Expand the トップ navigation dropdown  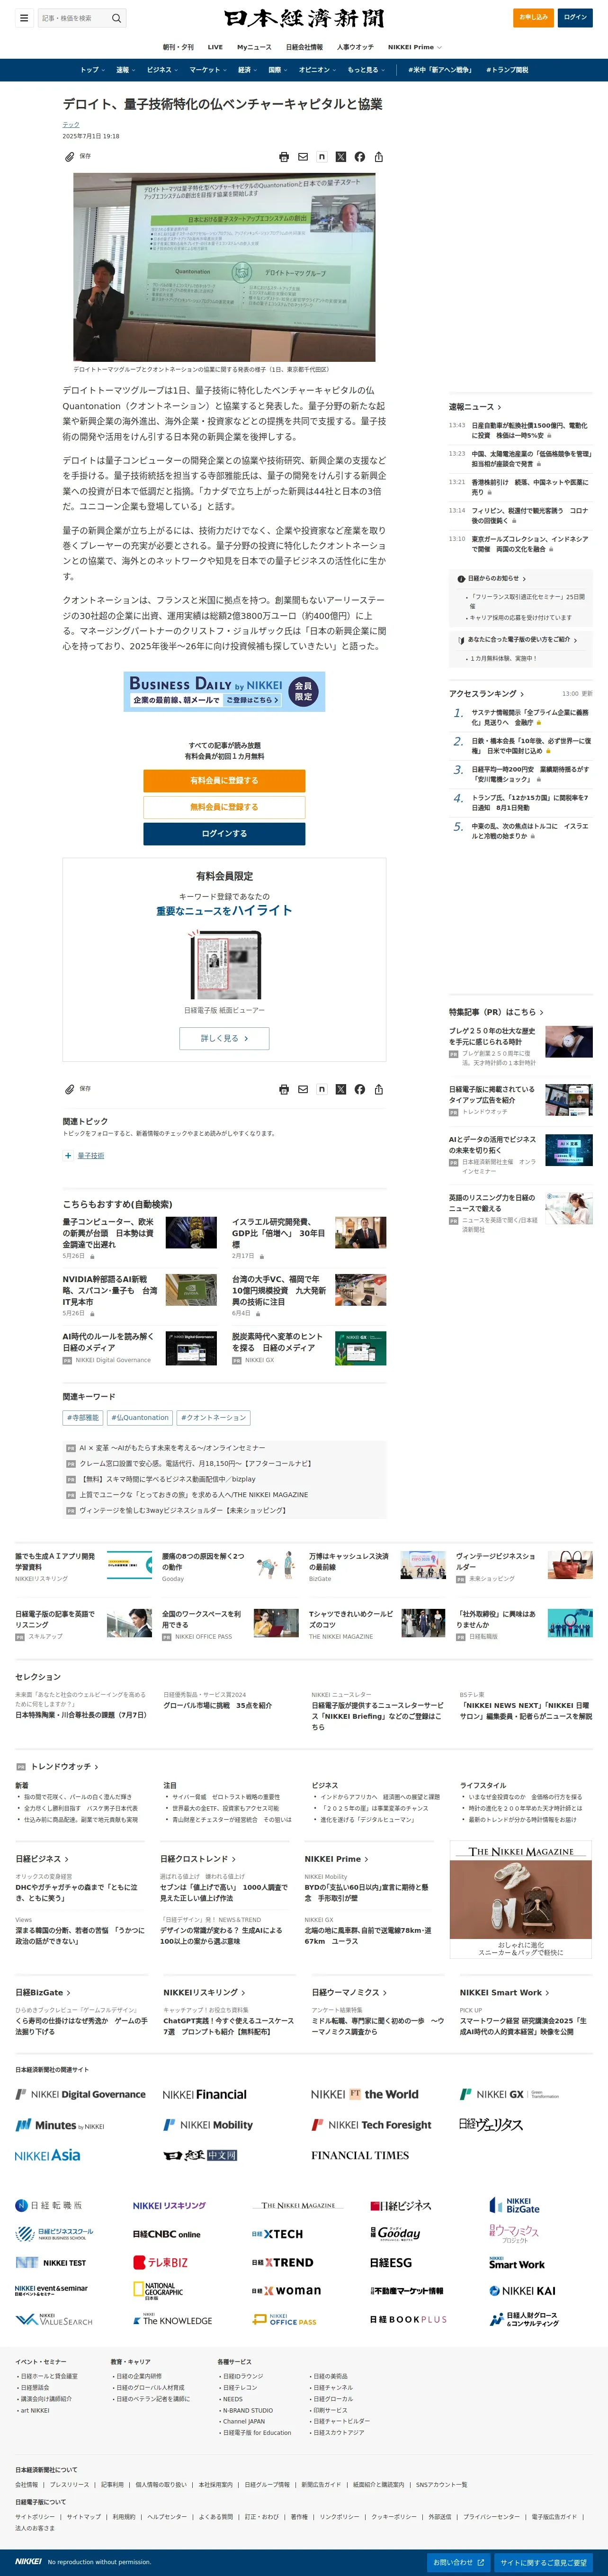pos(92,70)
